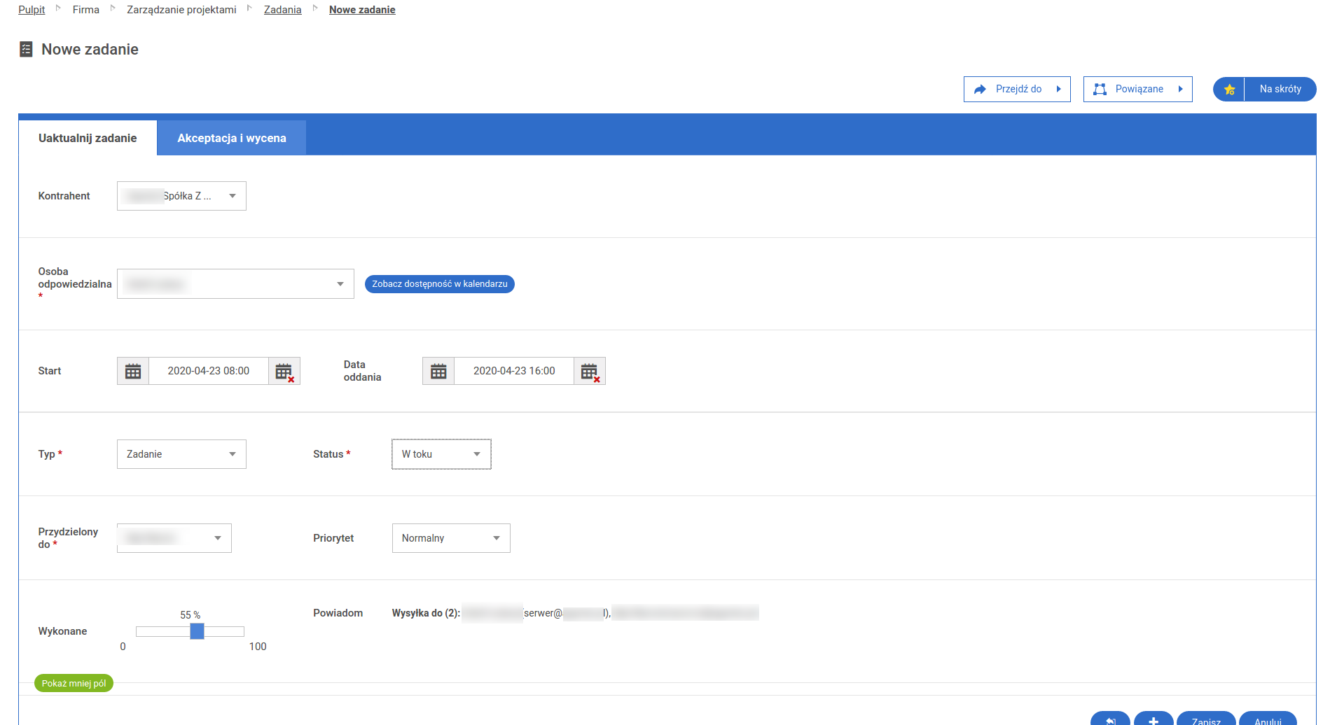The width and height of the screenshot is (1330, 725).
Task: Clear the Data oddania date value
Action: click(589, 371)
